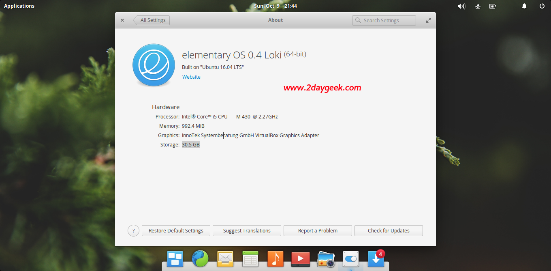Click the elementary OS logo
The image size is (551, 271).
pyautogui.click(x=154, y=65)
